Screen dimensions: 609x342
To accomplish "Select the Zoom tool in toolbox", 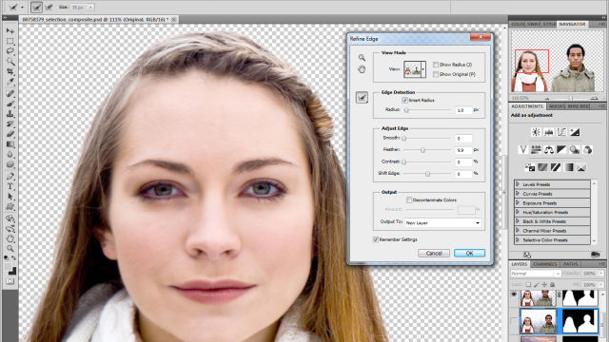I will point(10,249).
